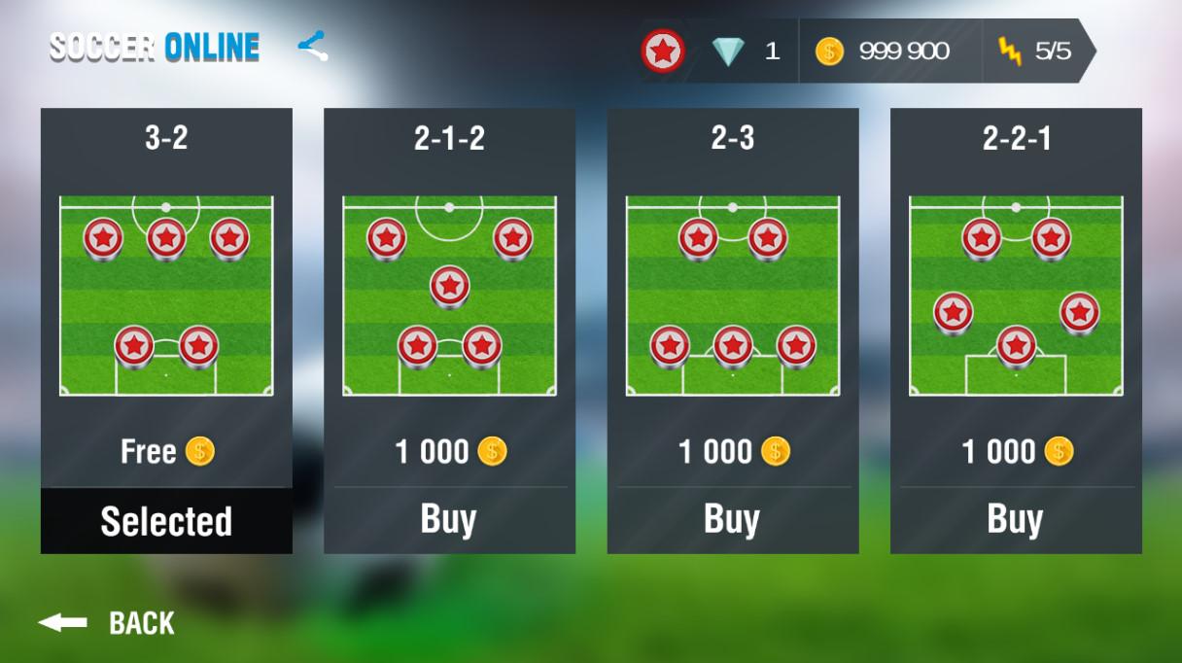Buy the 2-1-2 formation

coord(449,520)
